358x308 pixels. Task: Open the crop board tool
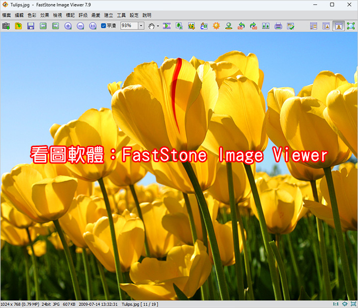(x=191, y=26)
